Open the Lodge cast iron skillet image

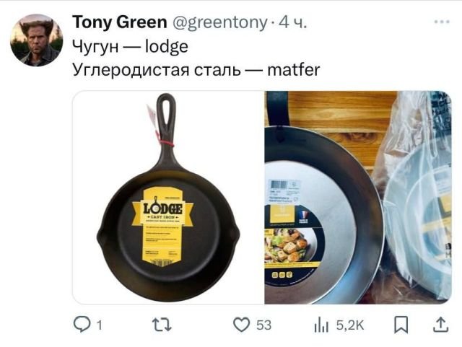coord(168,198)
